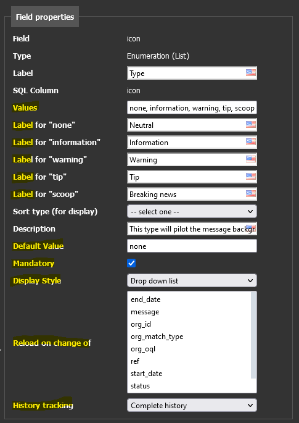Click the flag icon in the Description field
Screen dimensions: 299x423
(250, 228)
